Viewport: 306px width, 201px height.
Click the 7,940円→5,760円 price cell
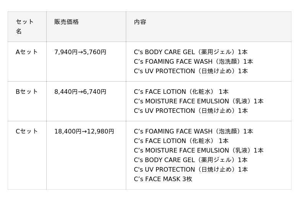tap(80, 52)
